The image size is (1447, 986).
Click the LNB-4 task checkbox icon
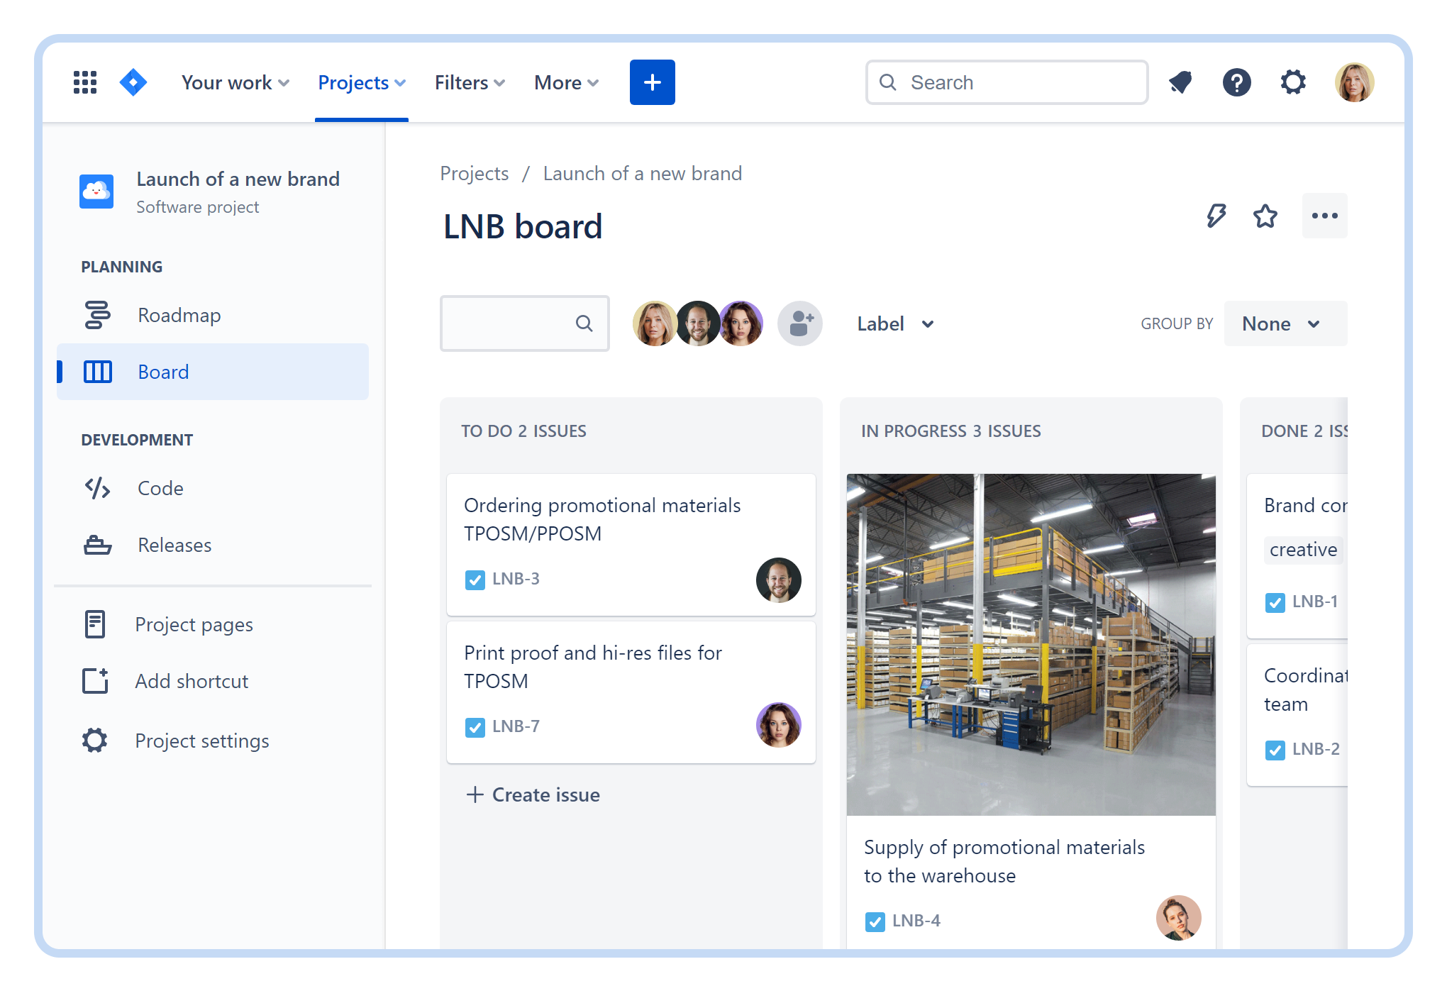point(875,921)
